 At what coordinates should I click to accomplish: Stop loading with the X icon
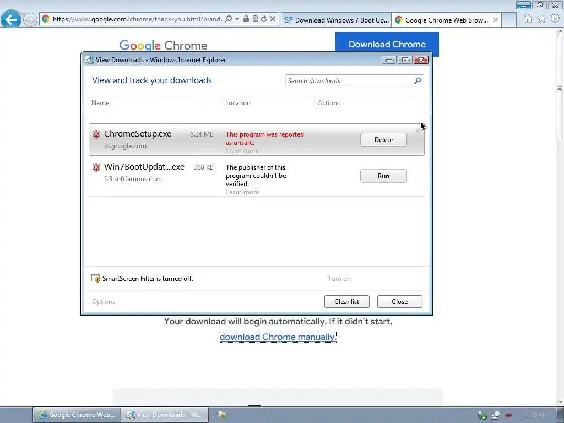click(x=273, y=19)
